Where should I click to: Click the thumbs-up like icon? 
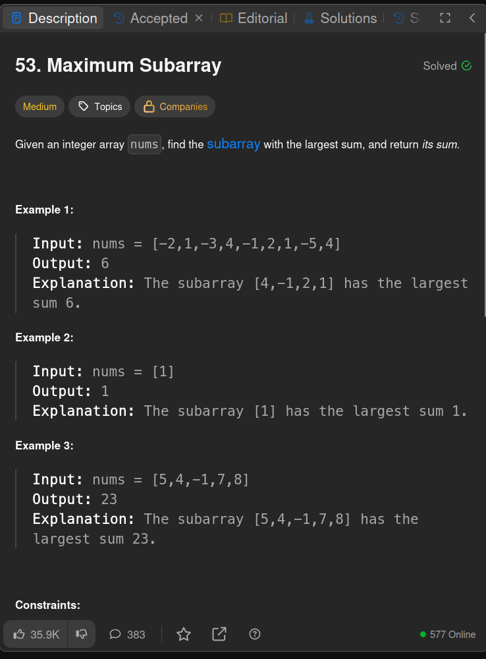coord(19,634)
